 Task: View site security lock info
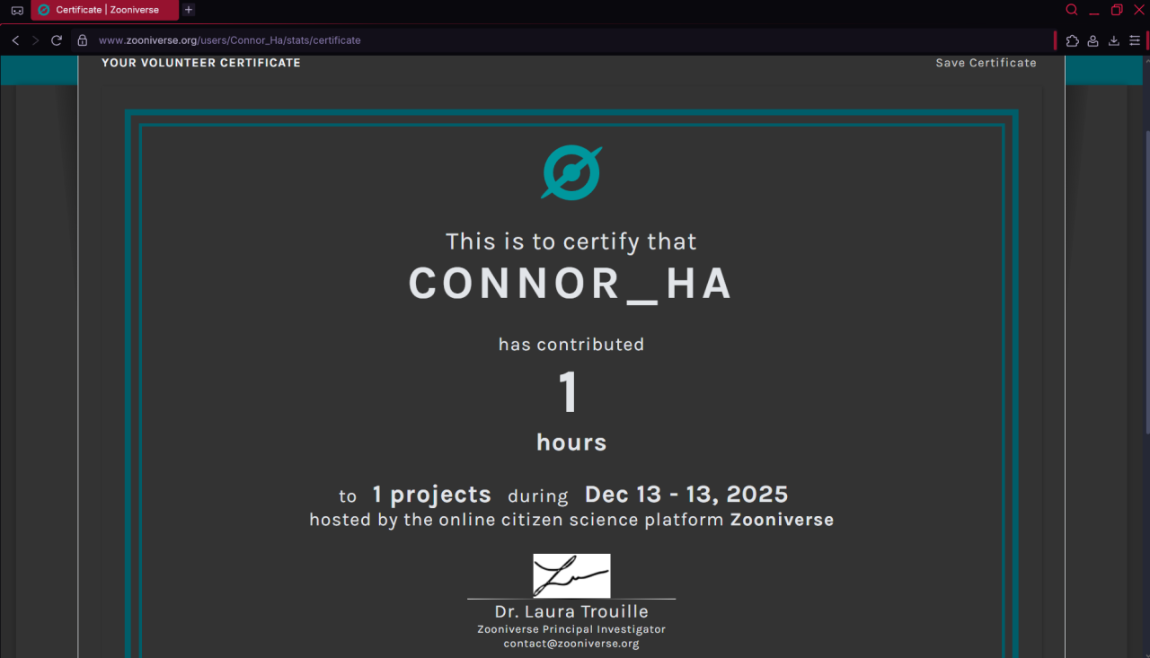pyautogui.click(x=83, y=40)
